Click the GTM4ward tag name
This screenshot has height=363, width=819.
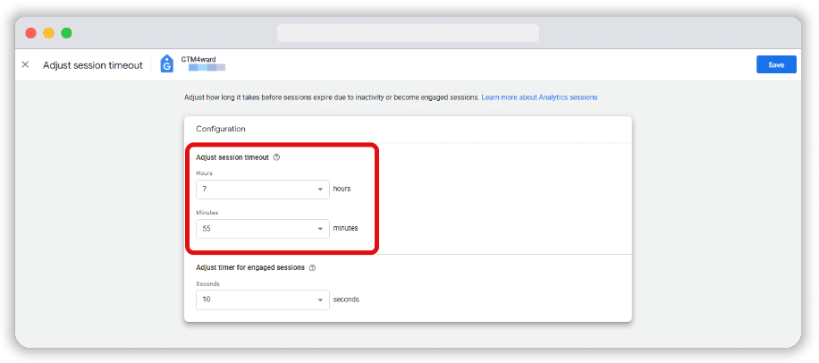[x=198, y=60]
